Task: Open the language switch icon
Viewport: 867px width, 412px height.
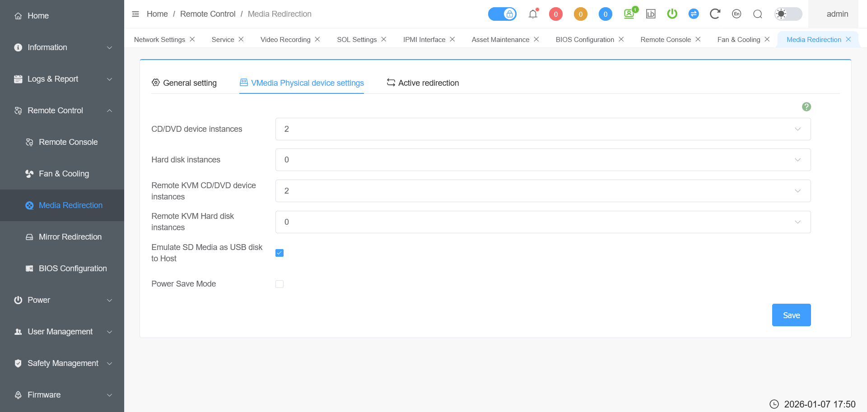Action: coord(736,14)
